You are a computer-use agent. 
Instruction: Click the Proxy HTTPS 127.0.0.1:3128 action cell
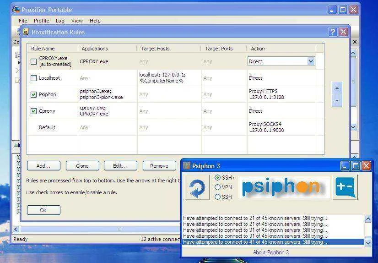click(x=281, y=94)
